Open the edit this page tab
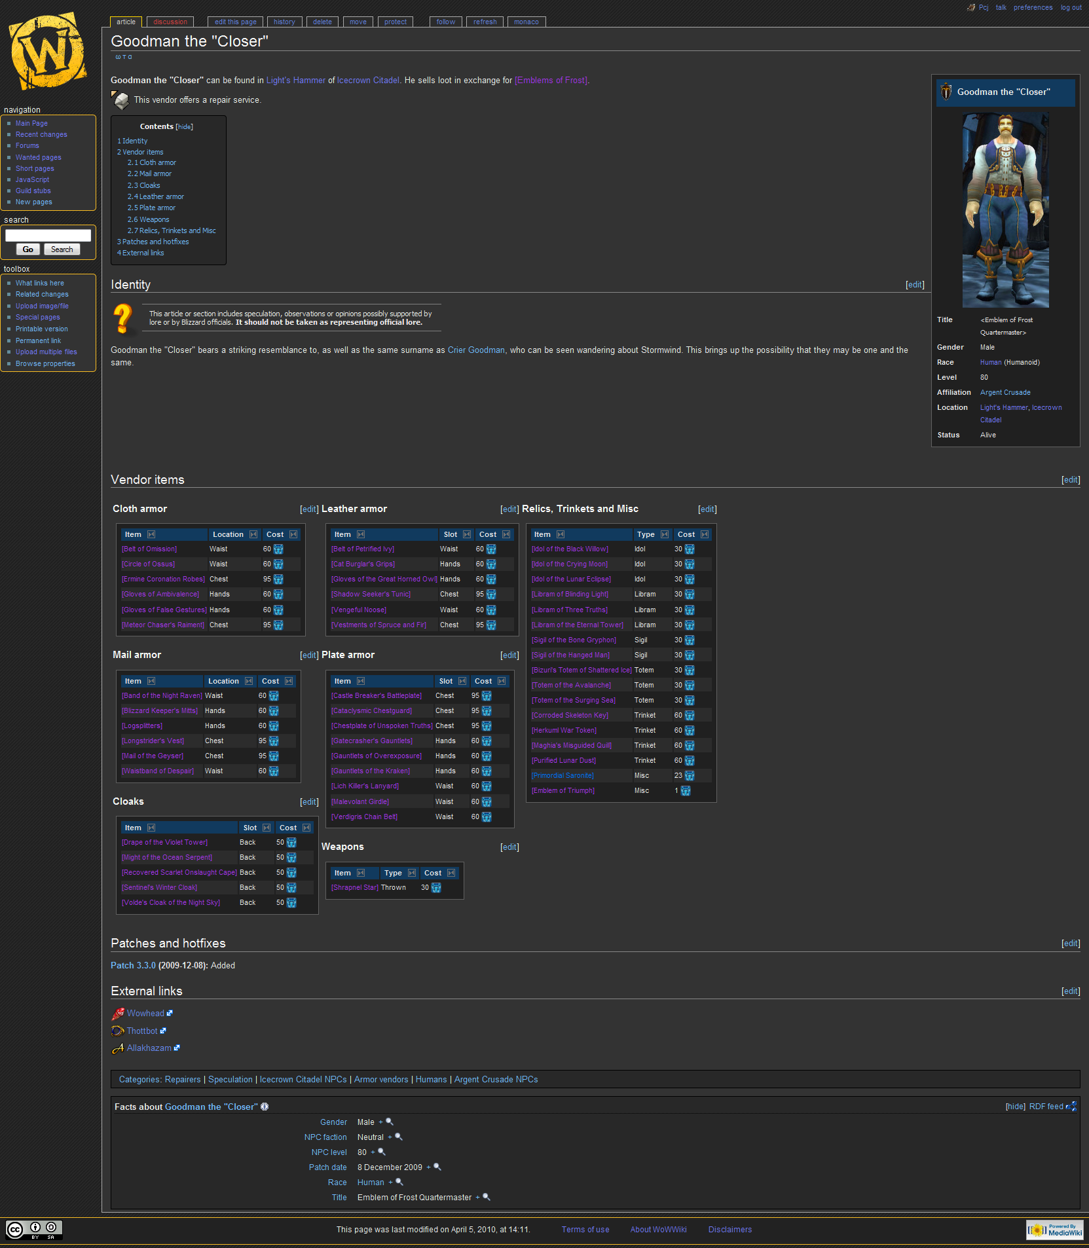Image resolution: width=1089 pixels, height=1248 pixels. click(236, 22)
